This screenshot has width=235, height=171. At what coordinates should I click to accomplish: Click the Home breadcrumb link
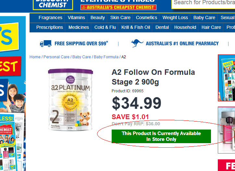[35, 57]
